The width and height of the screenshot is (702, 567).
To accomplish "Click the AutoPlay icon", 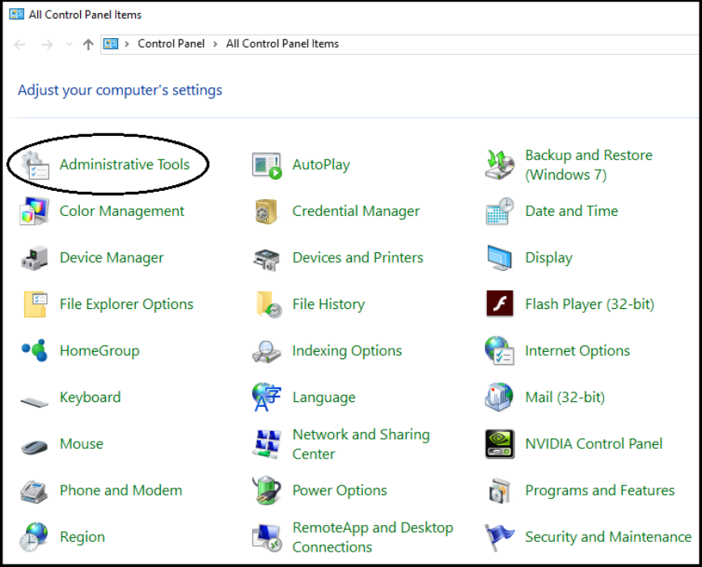I will [267, 166].
